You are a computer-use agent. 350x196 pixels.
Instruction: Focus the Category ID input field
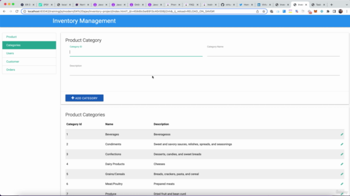[136, 52]
